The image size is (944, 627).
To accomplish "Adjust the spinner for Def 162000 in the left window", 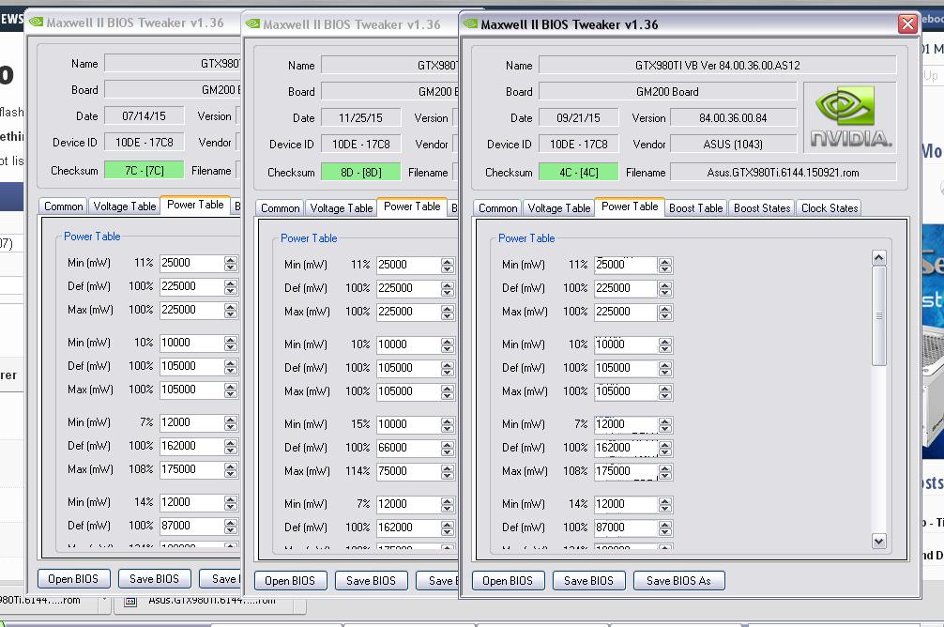I will tap(230, 446).
